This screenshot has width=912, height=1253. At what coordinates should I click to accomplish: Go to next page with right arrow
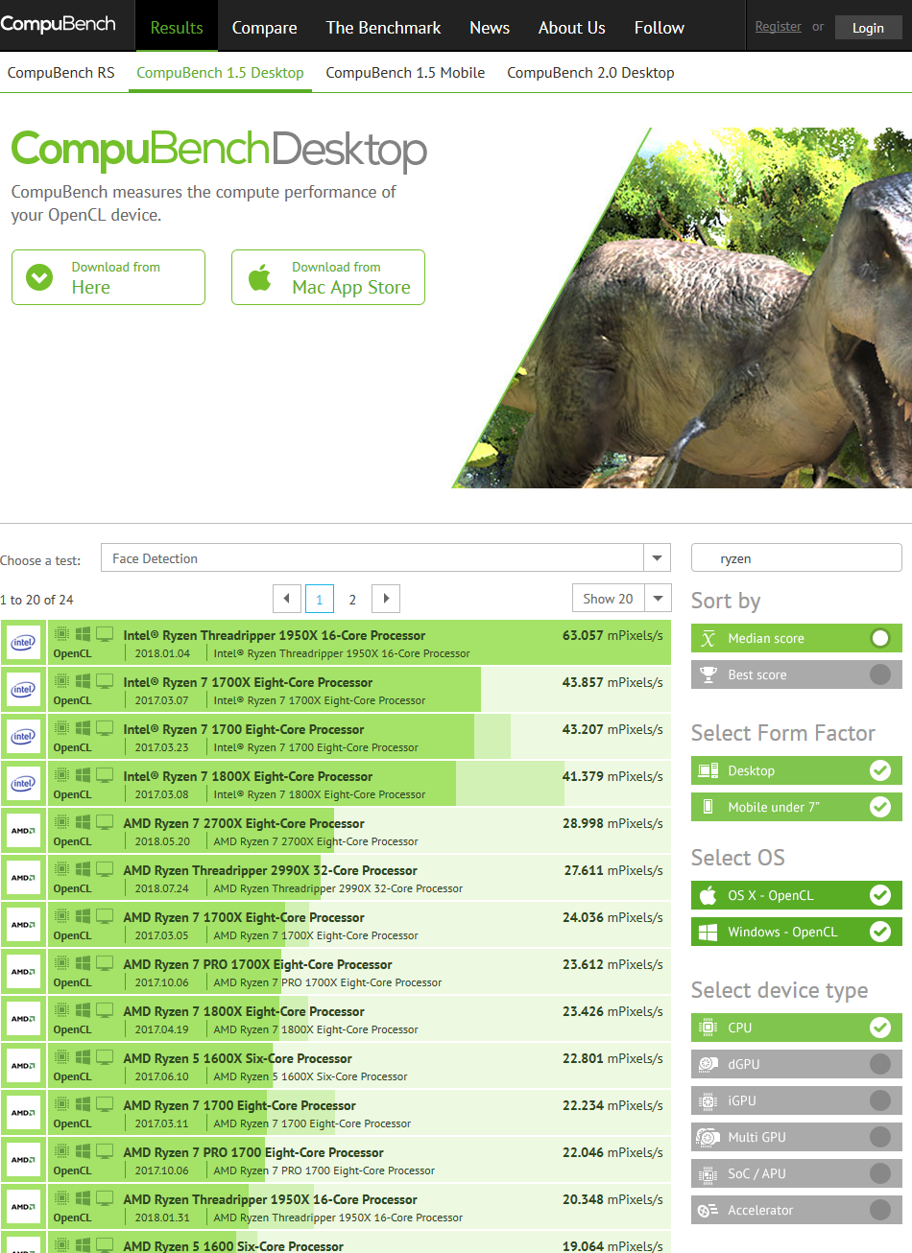tap(386, 599)
